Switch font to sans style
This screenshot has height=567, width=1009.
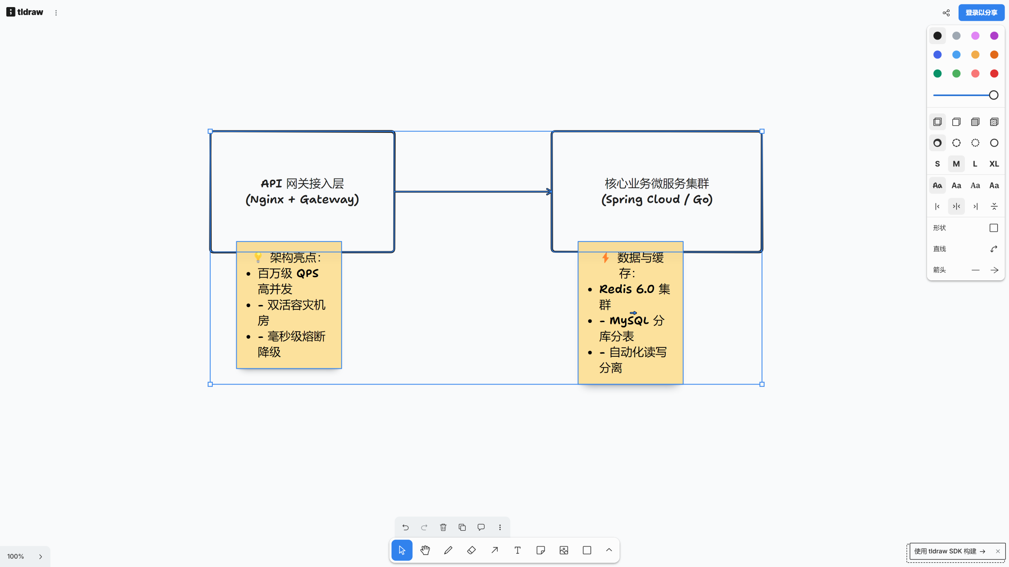[956, 185]
